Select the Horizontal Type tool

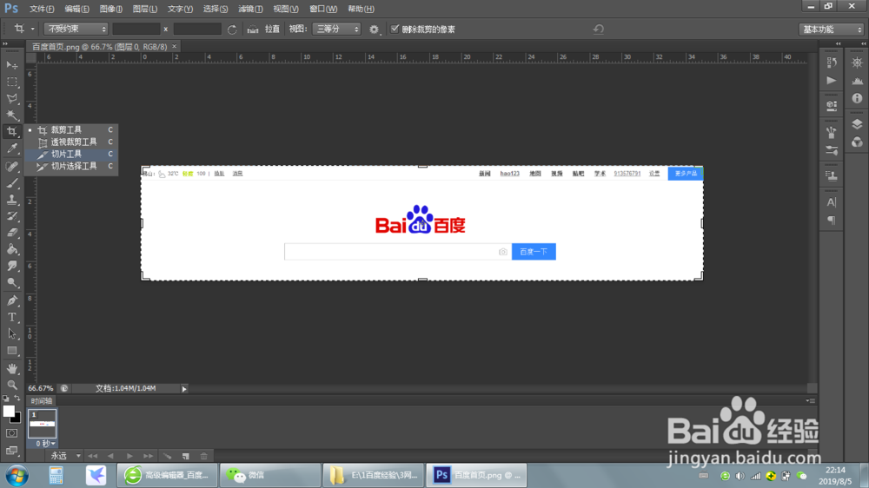[x=11, y=318]
